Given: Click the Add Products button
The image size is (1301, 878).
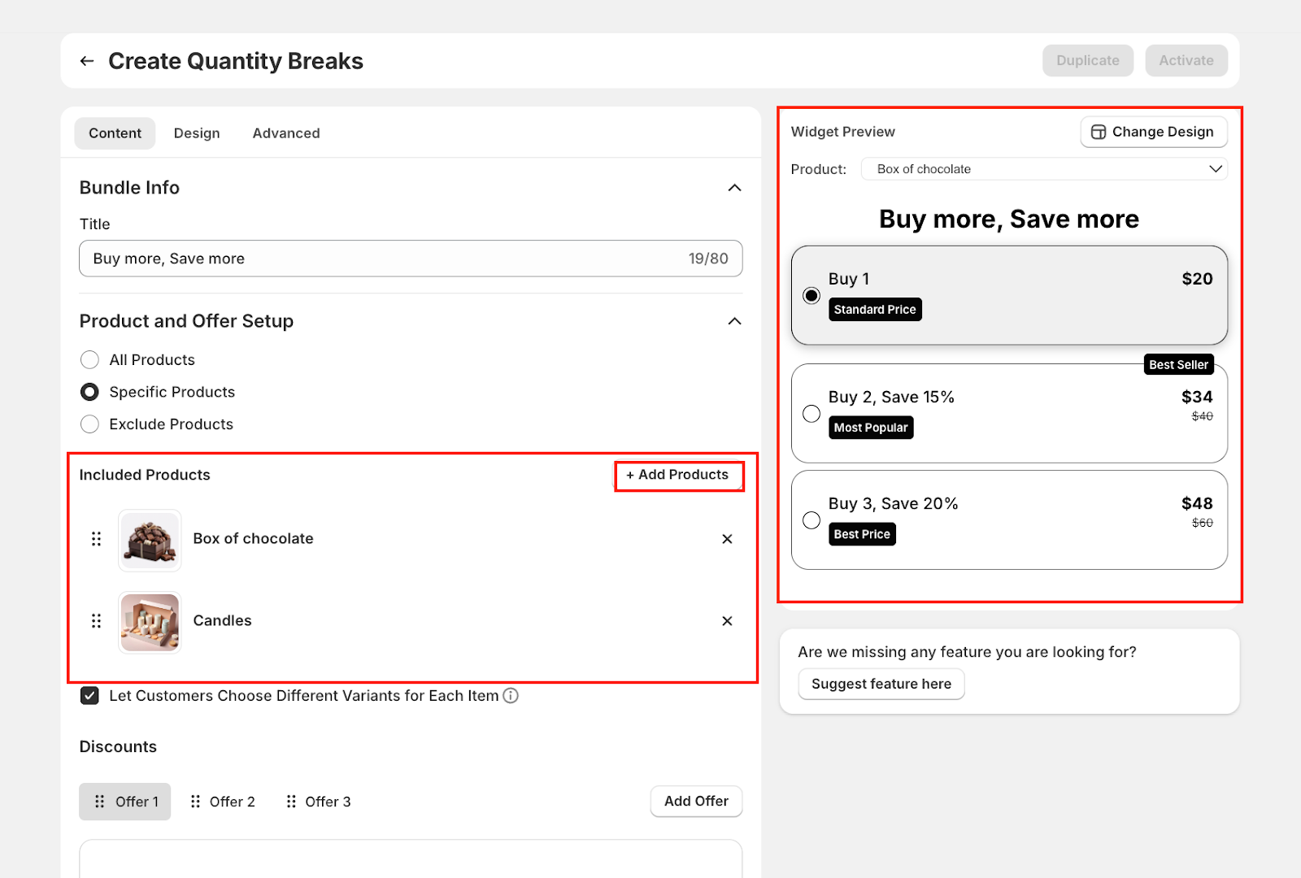Looking at the screenshot, I should 678,475.
